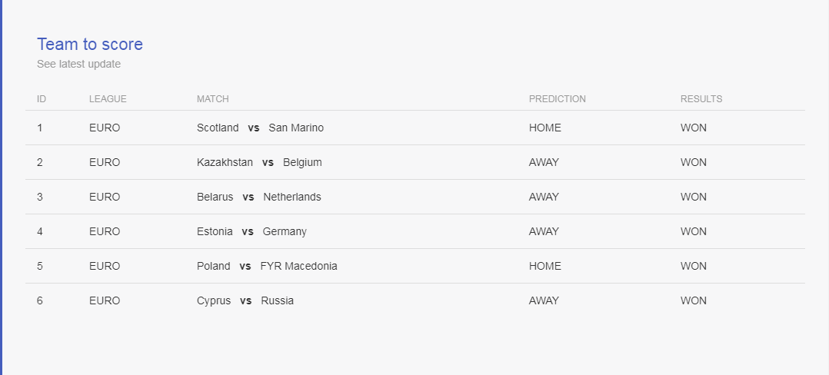Select HOME prediction for Scotland match
Screen dimensions: 829x375
[x=545, y=128]
